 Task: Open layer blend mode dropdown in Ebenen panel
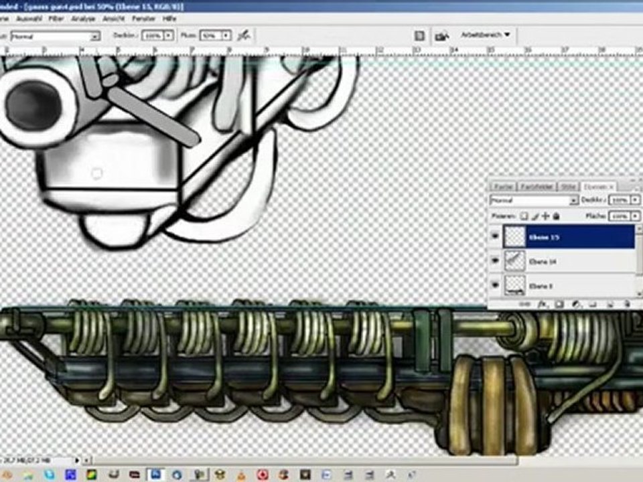[534, 200]
